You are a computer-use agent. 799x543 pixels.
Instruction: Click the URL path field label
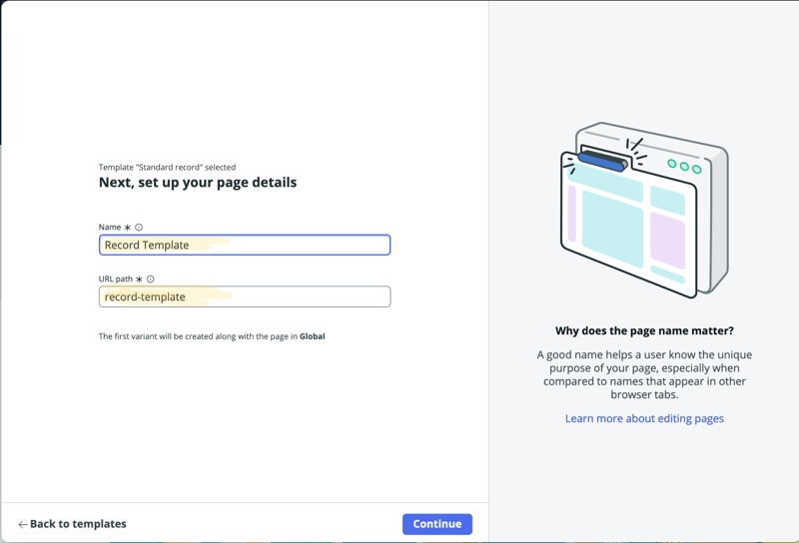click(x=116, y=279)
